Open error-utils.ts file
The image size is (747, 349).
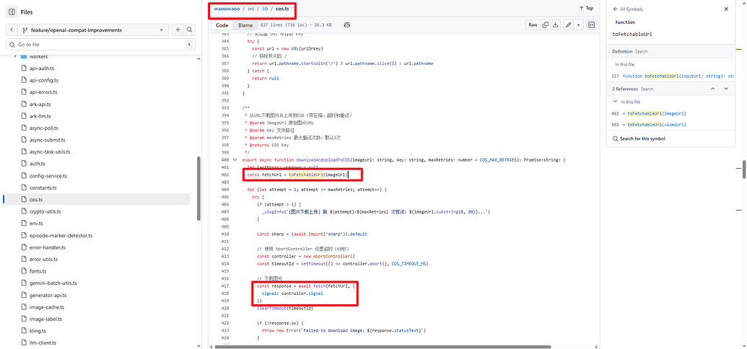(43, 259)
